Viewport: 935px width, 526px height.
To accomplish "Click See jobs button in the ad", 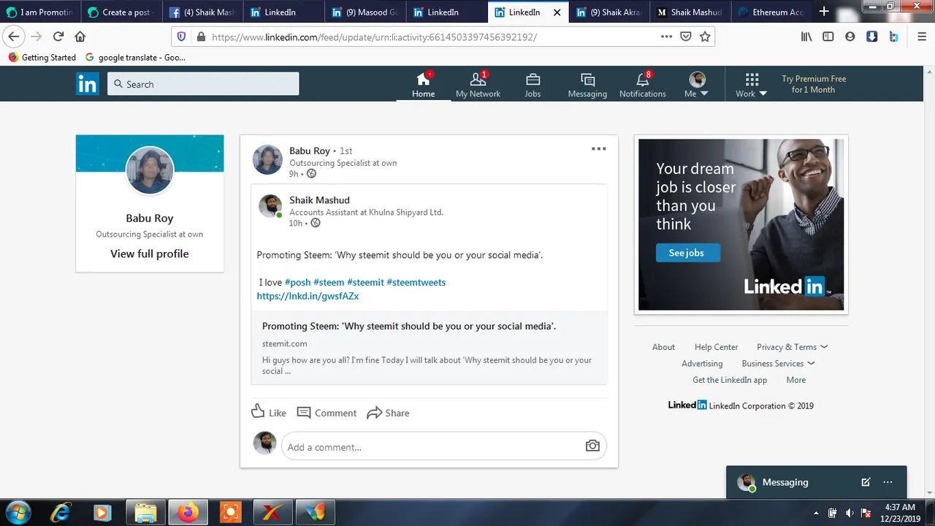I will [687, 253].
